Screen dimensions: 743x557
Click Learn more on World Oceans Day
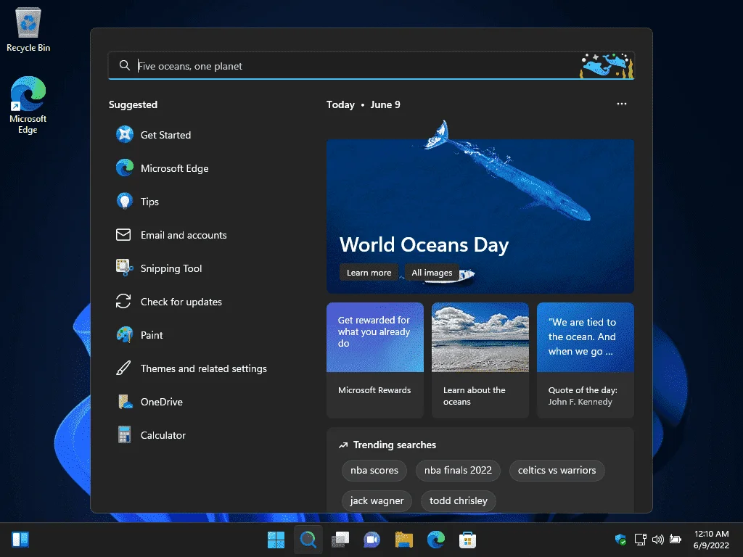tap(369, 273)
